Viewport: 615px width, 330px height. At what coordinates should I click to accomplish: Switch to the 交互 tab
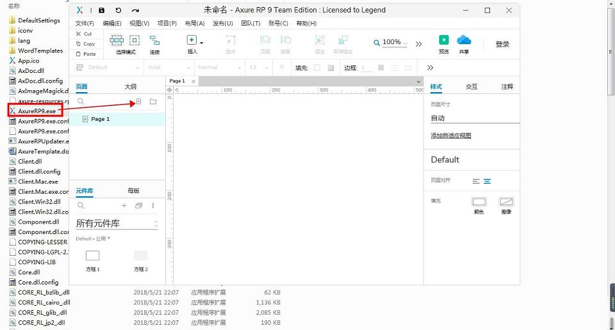(471, 86)
